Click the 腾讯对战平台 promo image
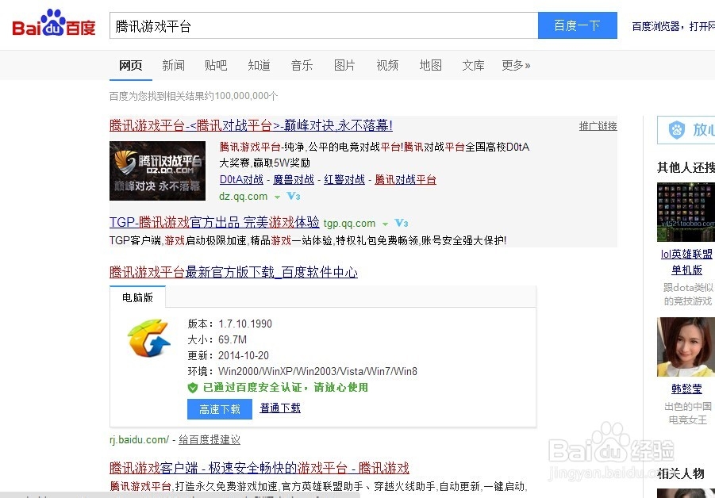 pos(156,170)
